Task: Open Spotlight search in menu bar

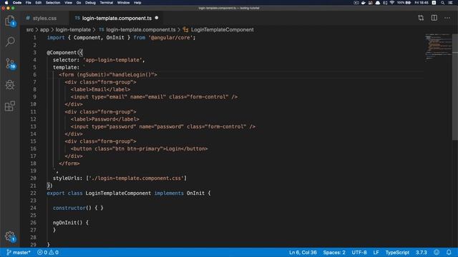Action: coord(442,3)
